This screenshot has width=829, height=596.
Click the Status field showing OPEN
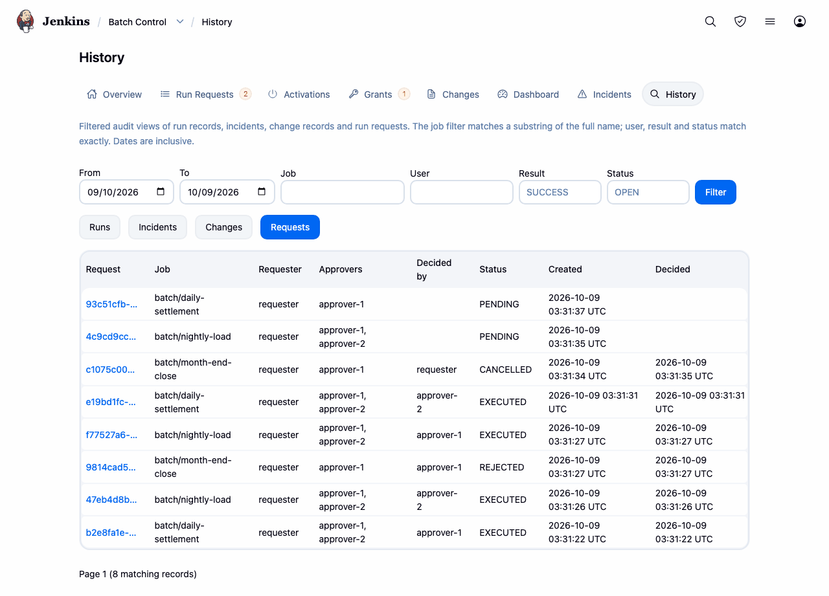[648, 192]
